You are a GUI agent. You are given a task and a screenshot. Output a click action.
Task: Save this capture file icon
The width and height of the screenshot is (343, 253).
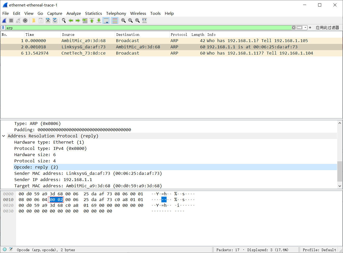(41, 21)
